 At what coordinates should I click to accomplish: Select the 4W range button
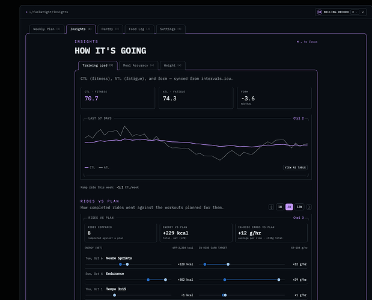click(x=289, y=207)
